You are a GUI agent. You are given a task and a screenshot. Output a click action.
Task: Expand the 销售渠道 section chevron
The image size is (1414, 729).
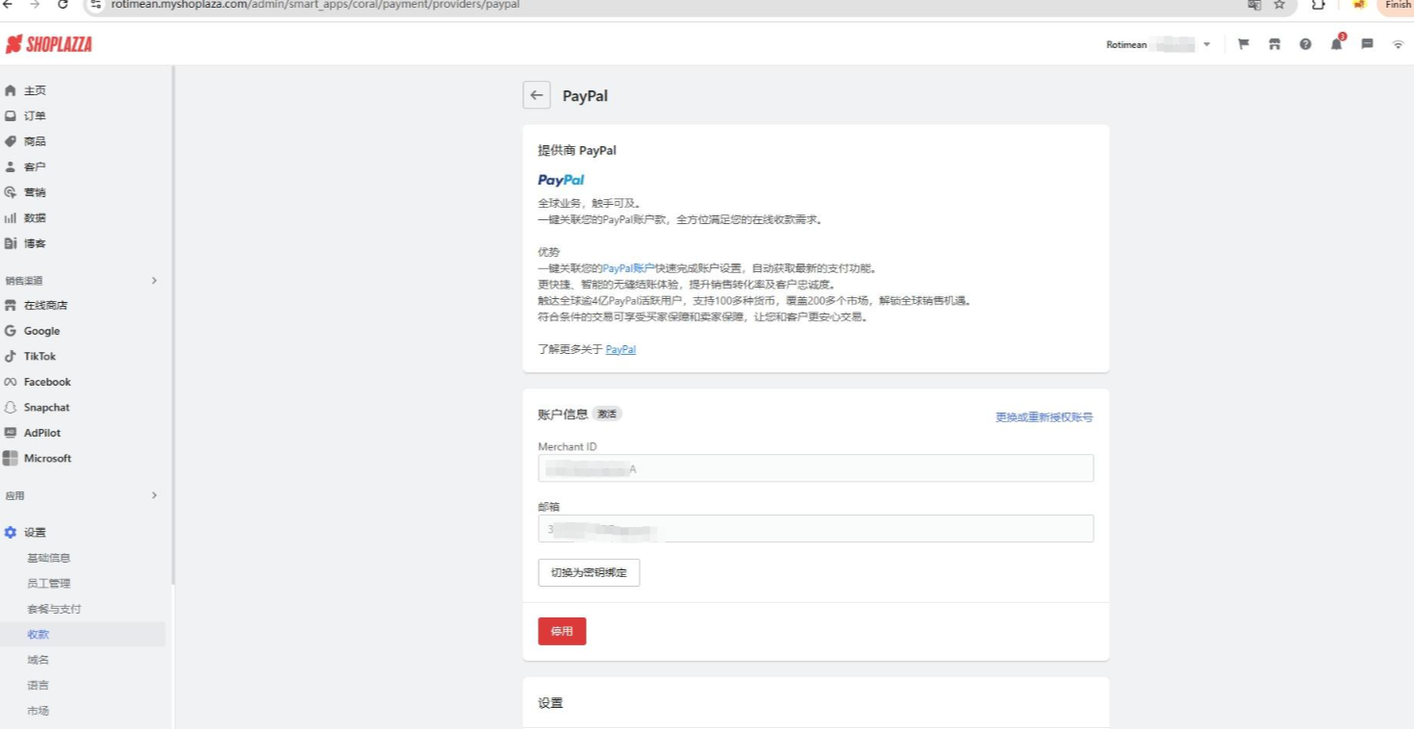coord(154,281)
